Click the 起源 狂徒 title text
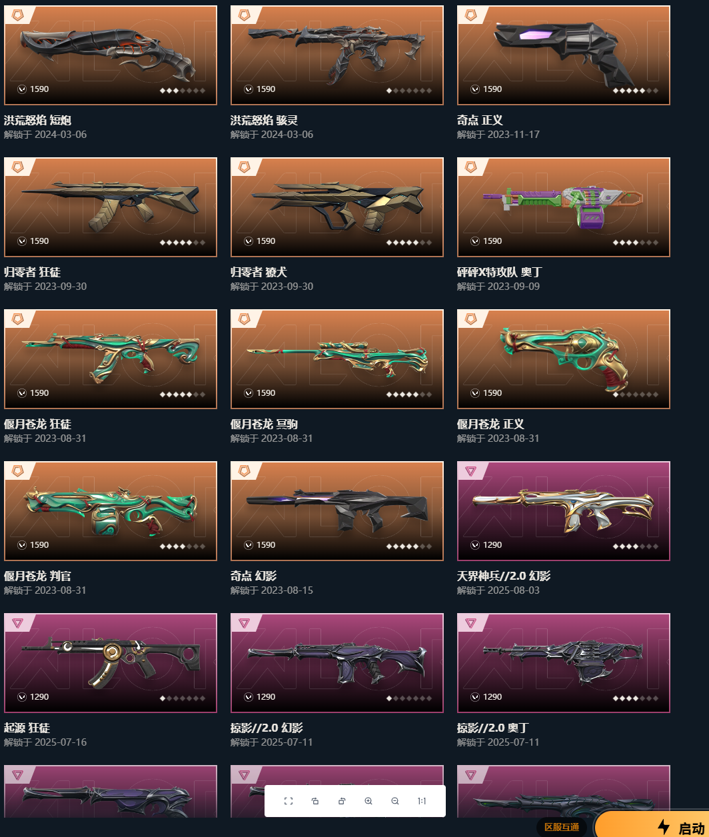The height and width of the screenshot is (837, 709). click(x=27, y=728)
